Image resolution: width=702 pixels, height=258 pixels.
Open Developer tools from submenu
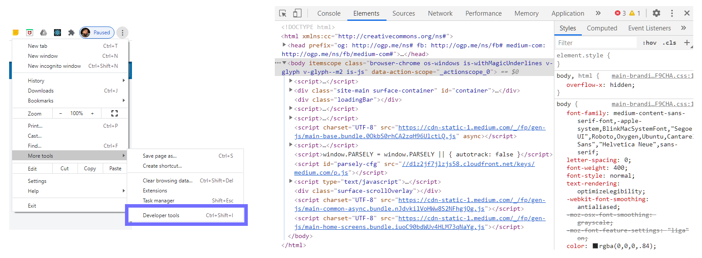pos(186,215)
